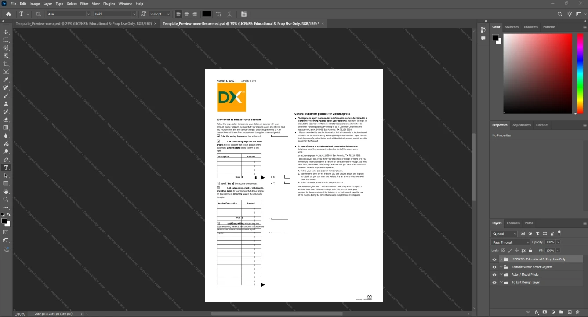The height and width of the screenshot is (317, 588).
Task: Open the Filter menu
Action: [x=84, y=4]
